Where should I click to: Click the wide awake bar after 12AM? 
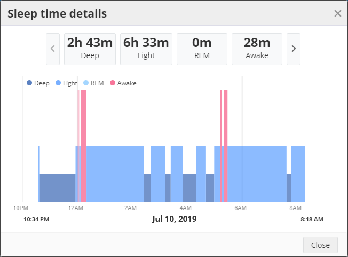pyautogui.click(x=83, y=146)
